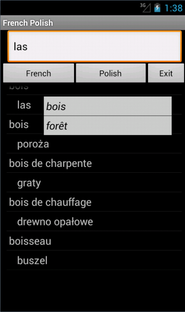This screenshot has width=185, height=312.
Task: Click the Polish search button
Action: click(111, 73)
